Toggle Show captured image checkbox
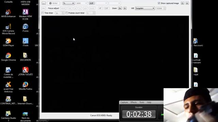This screenshot has height=122, width=218. [159, 3]
